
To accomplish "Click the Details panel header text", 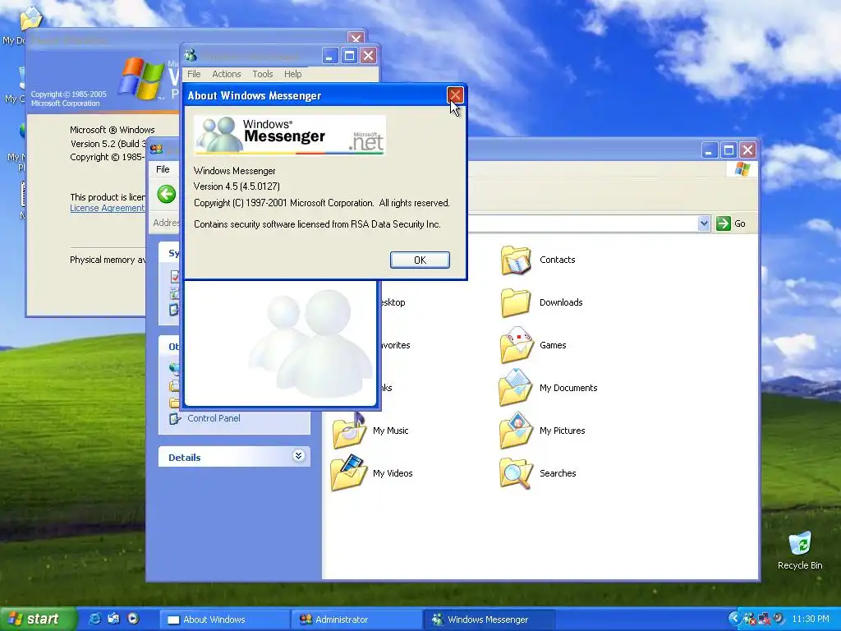I will coord(185,457).
